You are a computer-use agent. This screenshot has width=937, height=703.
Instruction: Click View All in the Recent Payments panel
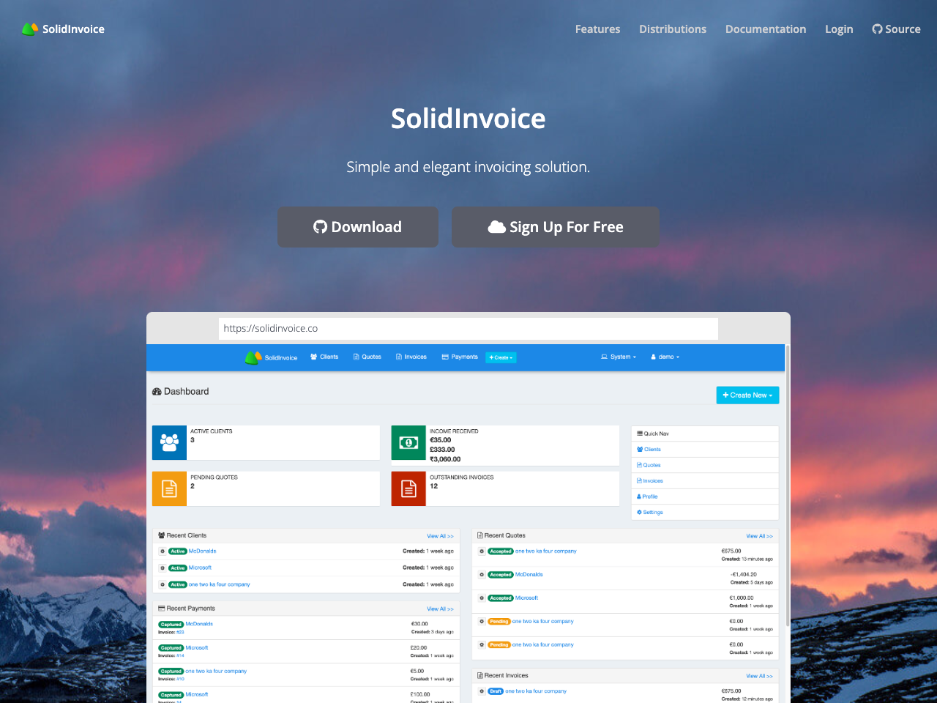(x=440, y=609)
